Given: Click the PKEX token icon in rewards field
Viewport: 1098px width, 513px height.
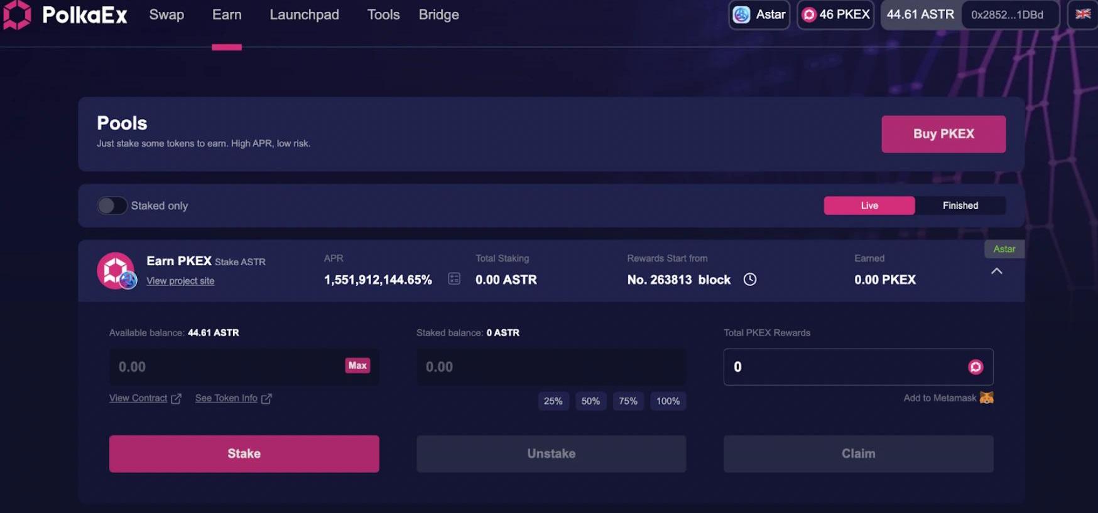Looking at the screenshot, I should [975, 367].
